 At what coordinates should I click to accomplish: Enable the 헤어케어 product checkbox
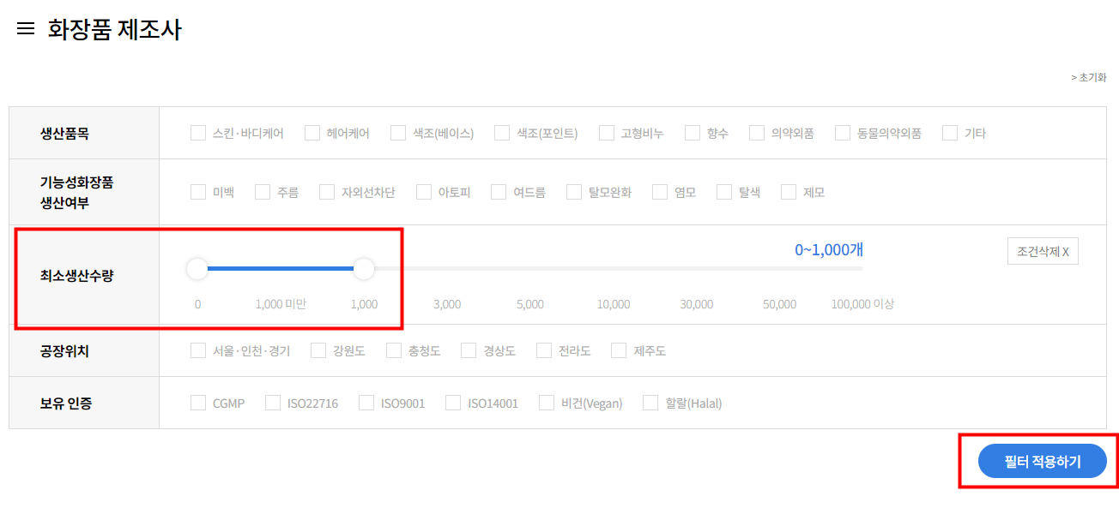coord(312,133)
